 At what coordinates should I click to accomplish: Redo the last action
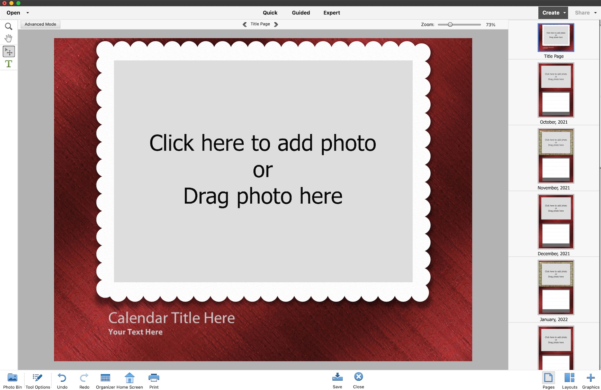(84, 381)
